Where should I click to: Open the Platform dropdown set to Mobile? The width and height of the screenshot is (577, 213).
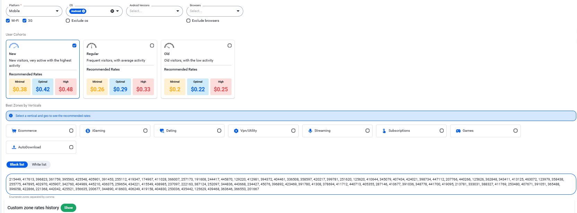point(34,11)
